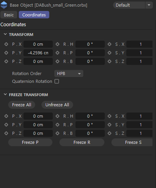This screenshot has width=156, height=188.
Task: Click the Coordinates section heading
Action: pyautogui.click(x=13, y=25)
